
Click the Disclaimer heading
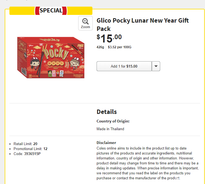point(106,143)
